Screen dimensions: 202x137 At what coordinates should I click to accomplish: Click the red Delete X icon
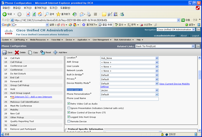17,52
